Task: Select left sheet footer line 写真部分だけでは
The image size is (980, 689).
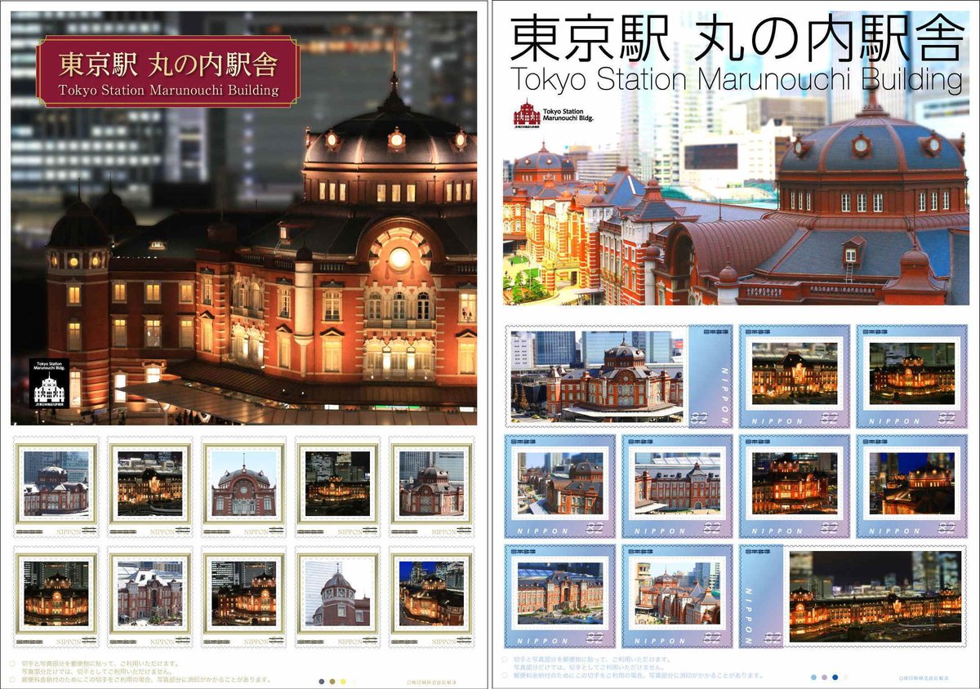Action: pyautogui.click(x=98, y=671)
